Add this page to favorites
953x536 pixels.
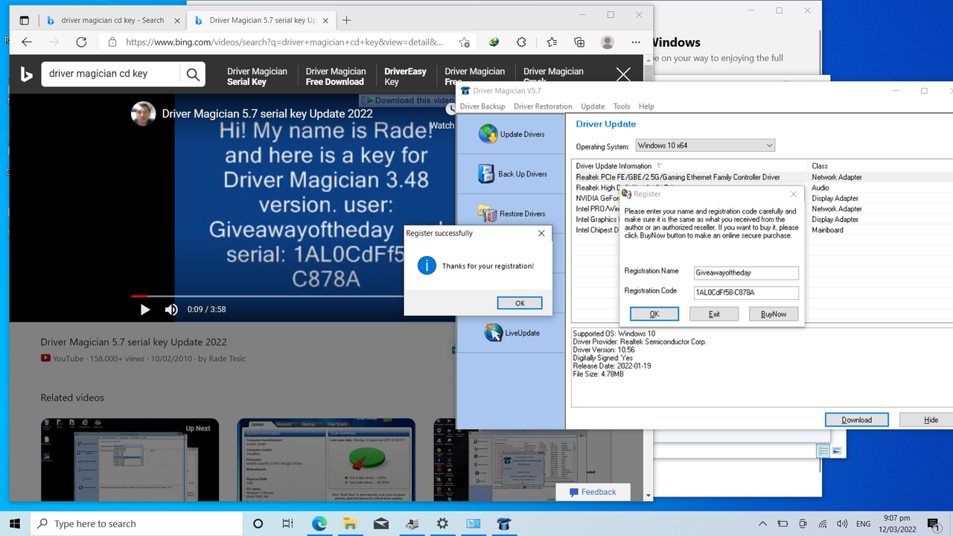[x=465, y=42]
